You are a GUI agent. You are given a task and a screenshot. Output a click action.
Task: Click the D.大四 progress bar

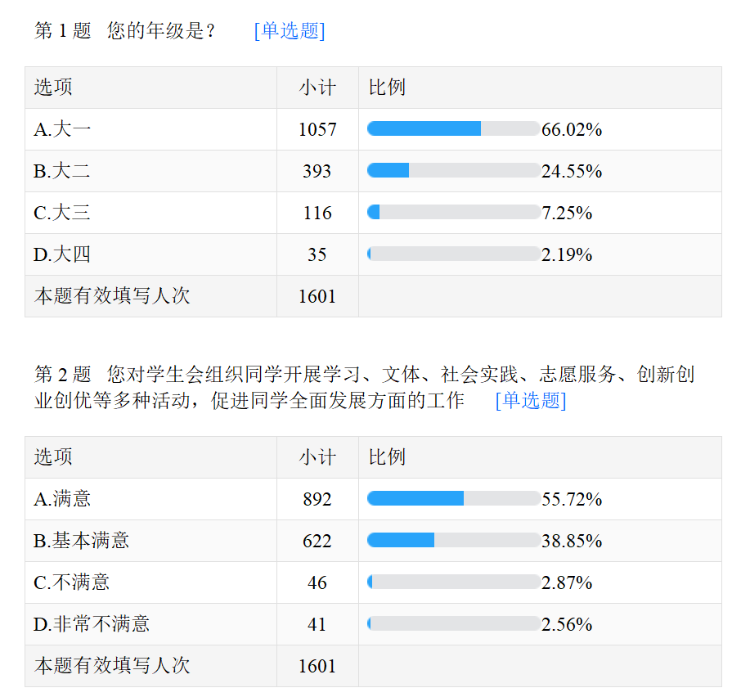(453, 254)
